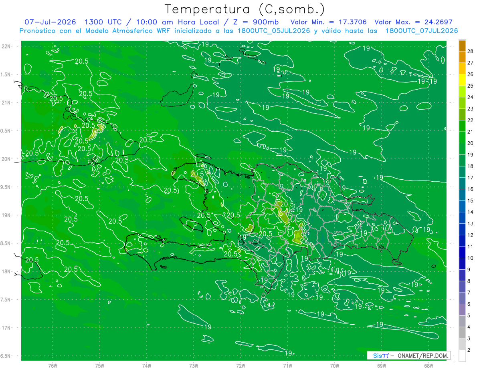This screenshot has height=371, width=481.
Task: Click the '17N' latitude axis label
Action: 6,328
